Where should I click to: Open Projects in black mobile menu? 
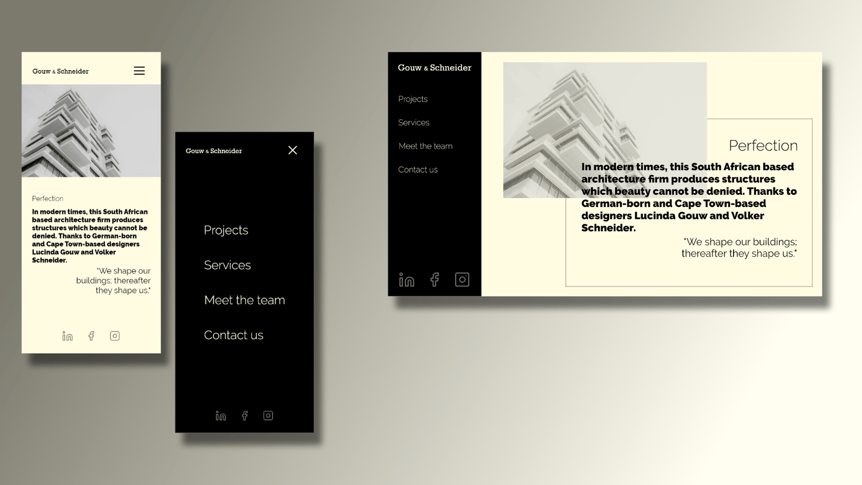point(226,230)
